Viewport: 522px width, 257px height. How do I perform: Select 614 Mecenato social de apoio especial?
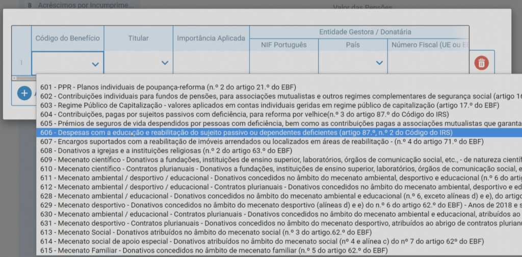[229, 241]
